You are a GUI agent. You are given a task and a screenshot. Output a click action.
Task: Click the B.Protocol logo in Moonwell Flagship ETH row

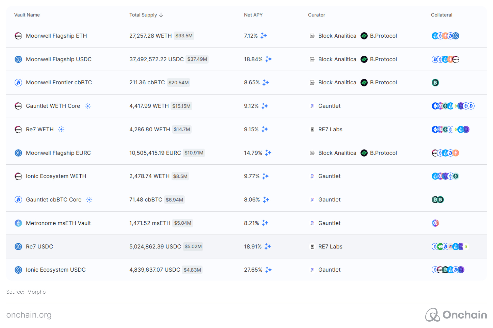364,36
